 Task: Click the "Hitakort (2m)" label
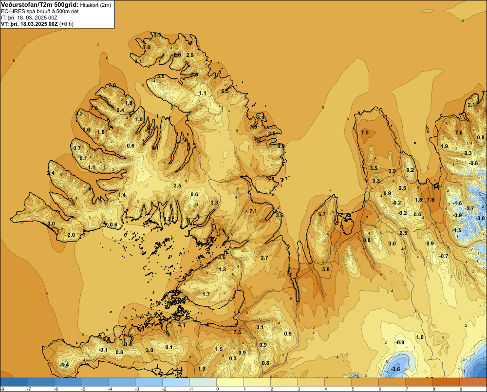click(x=95, y=5)
